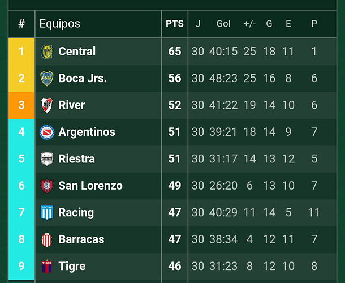The width and height of the screenshot is (345, 283).
Task: Click Racing's 47 points value
Action: [x=175, y=213]
